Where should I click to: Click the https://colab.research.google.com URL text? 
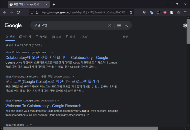[x=26, y=52]
